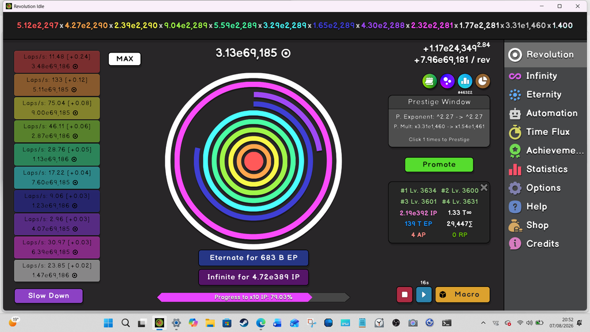Click the purple three-dots icon
Screen dimensions: 590x332
click(447, 81)
